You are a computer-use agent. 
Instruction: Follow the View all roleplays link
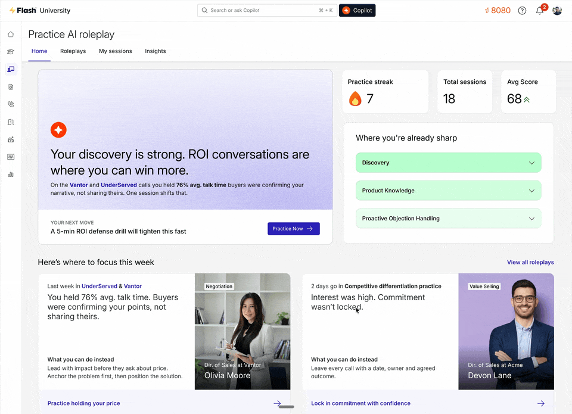coord(530,262)
